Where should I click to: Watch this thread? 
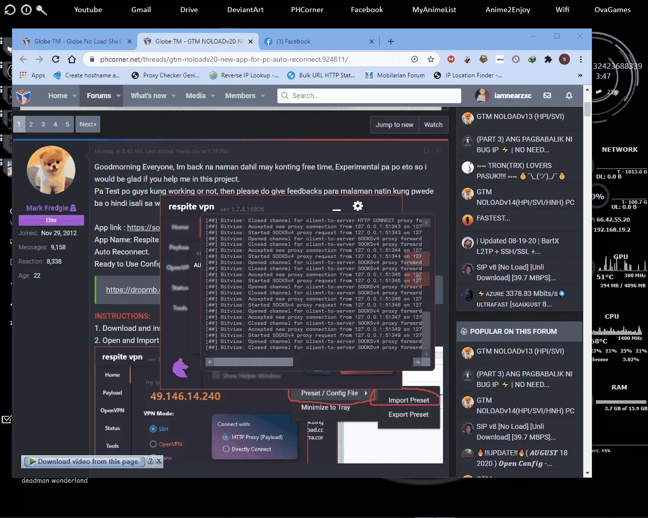point(433,125)
